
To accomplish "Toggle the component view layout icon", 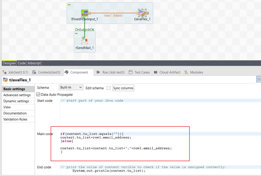I will coord(259,79).
